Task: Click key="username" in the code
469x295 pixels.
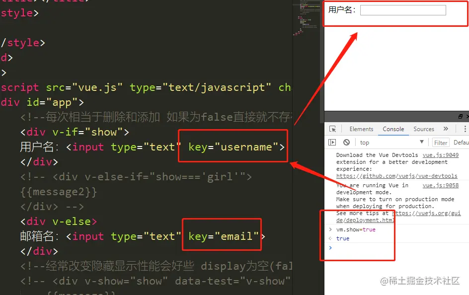Action: 233,147
